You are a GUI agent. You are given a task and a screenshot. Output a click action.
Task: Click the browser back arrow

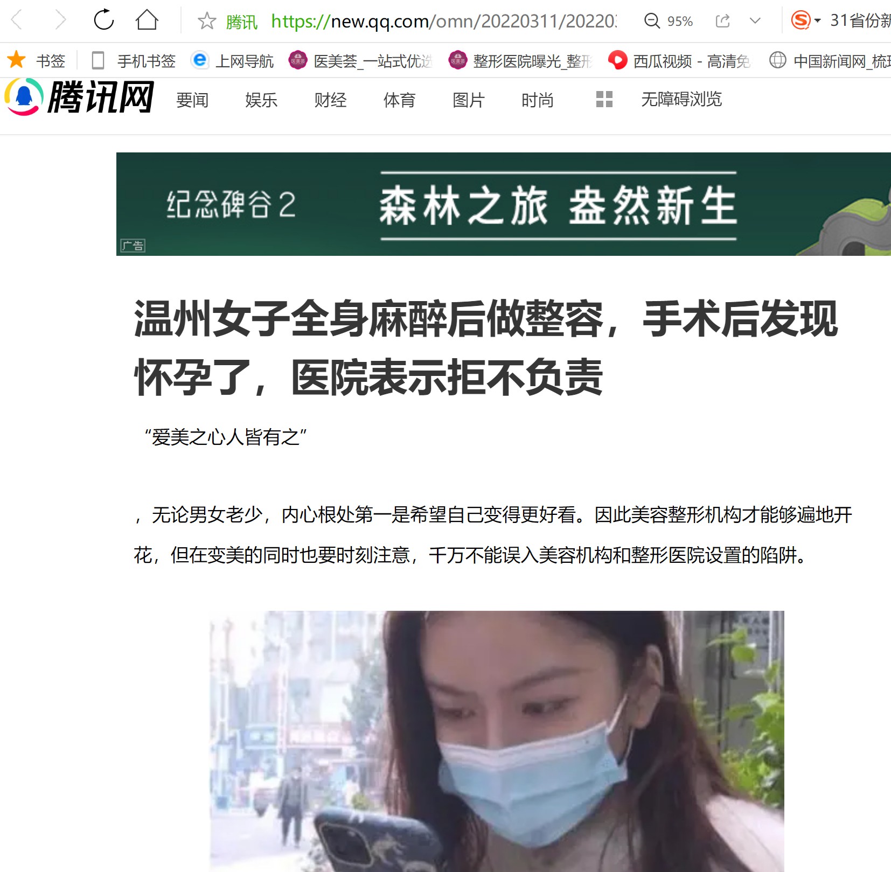(17, 20)
